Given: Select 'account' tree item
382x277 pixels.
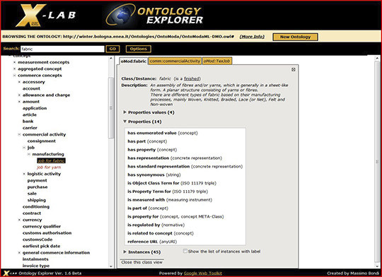Looking at the screenshot, I should click(x=31, y=88).
